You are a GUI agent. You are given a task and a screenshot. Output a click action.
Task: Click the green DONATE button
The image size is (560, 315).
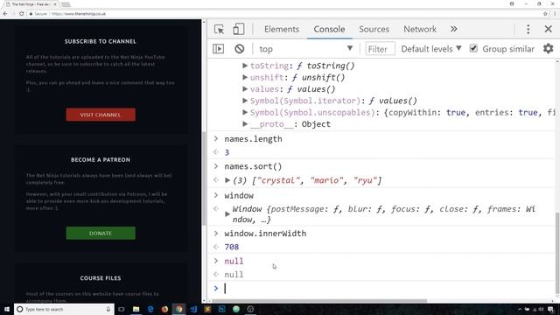pyautogui.click(x=101, y=234)
